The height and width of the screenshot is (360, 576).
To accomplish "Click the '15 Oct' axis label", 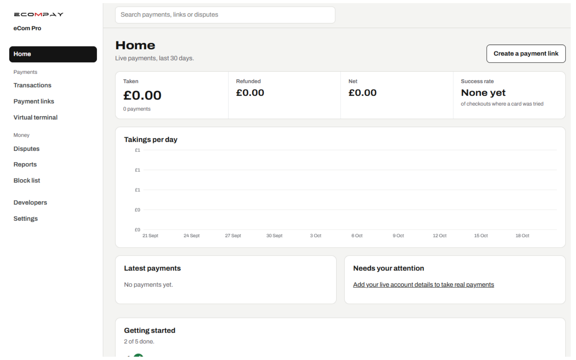I will tap(481, 236).
